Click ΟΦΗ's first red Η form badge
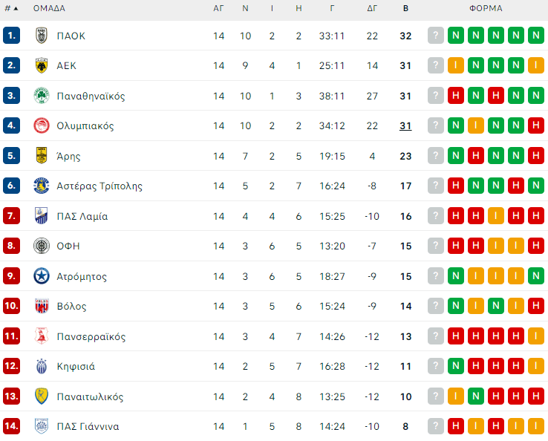This screenshot has width=548, height=441. click(456, 246)
